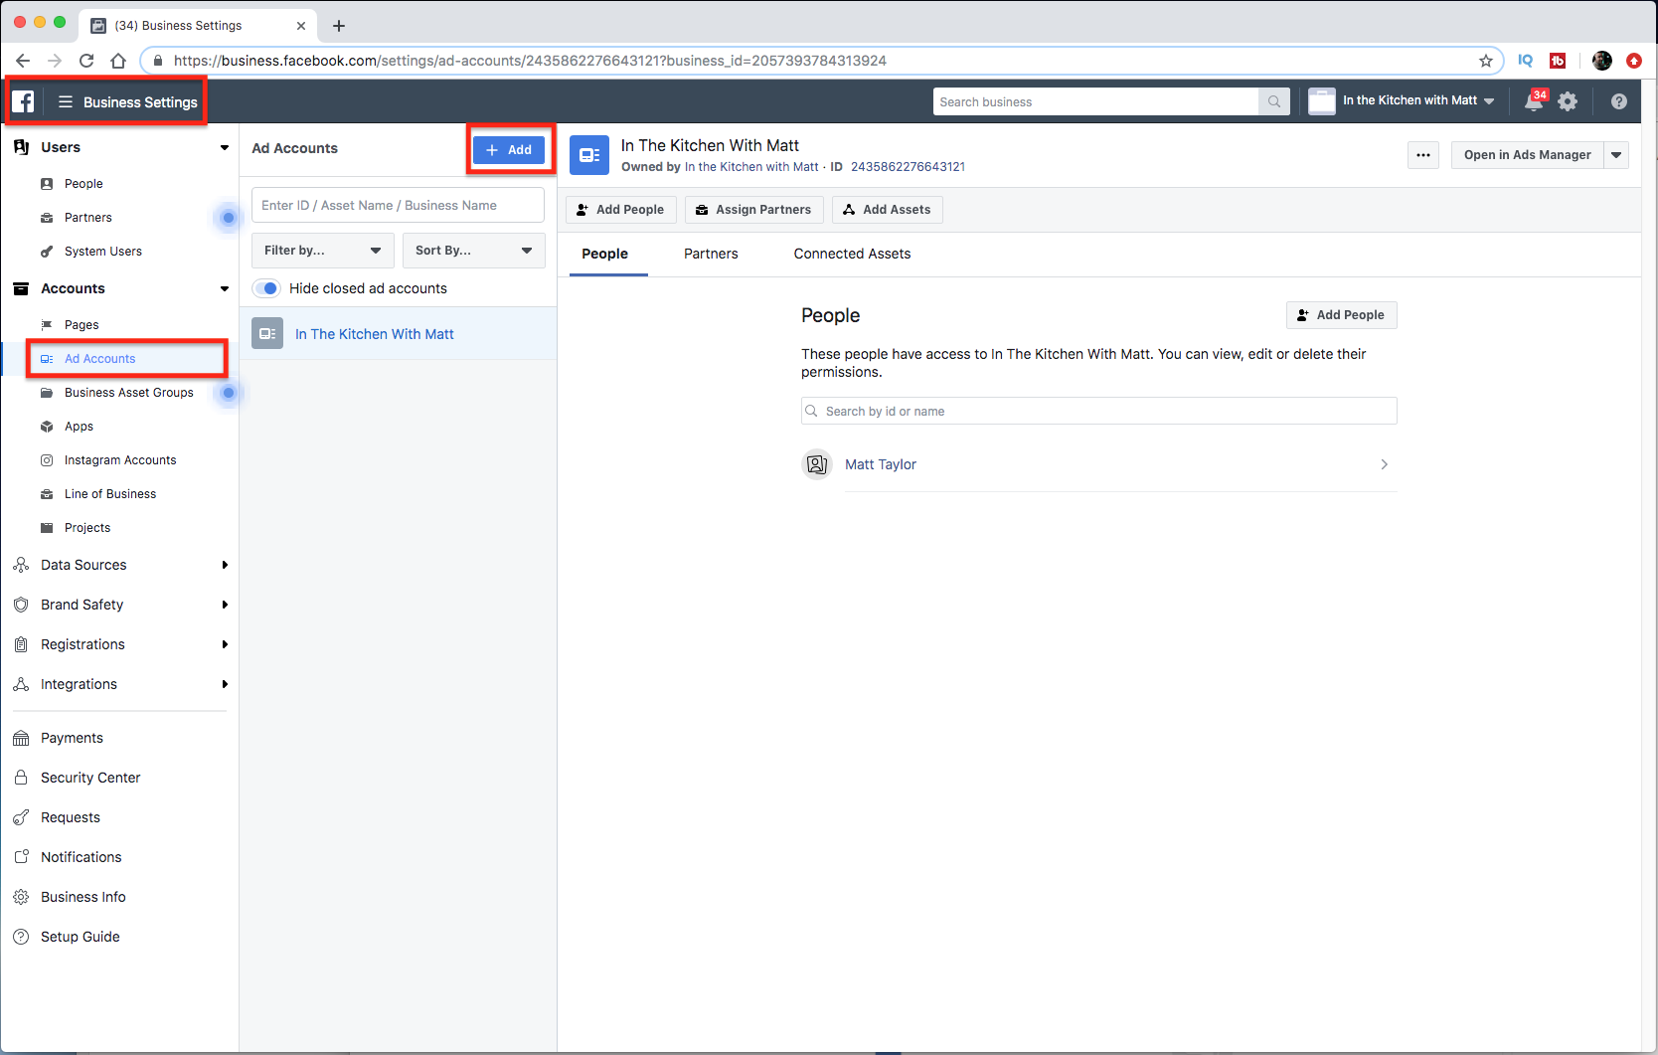Screen dimensions: 1658x1055
Task: Reload the page with the refresh icon
Action: (x=86, y=61)
